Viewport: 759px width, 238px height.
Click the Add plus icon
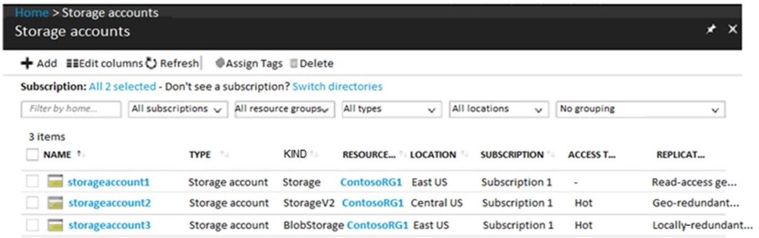click(x=27, y=64)
